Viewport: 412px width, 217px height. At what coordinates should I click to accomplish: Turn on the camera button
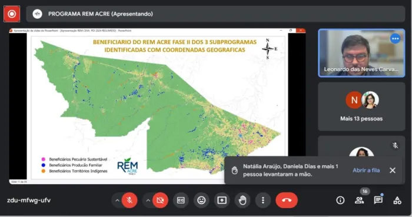coord(160,200)
